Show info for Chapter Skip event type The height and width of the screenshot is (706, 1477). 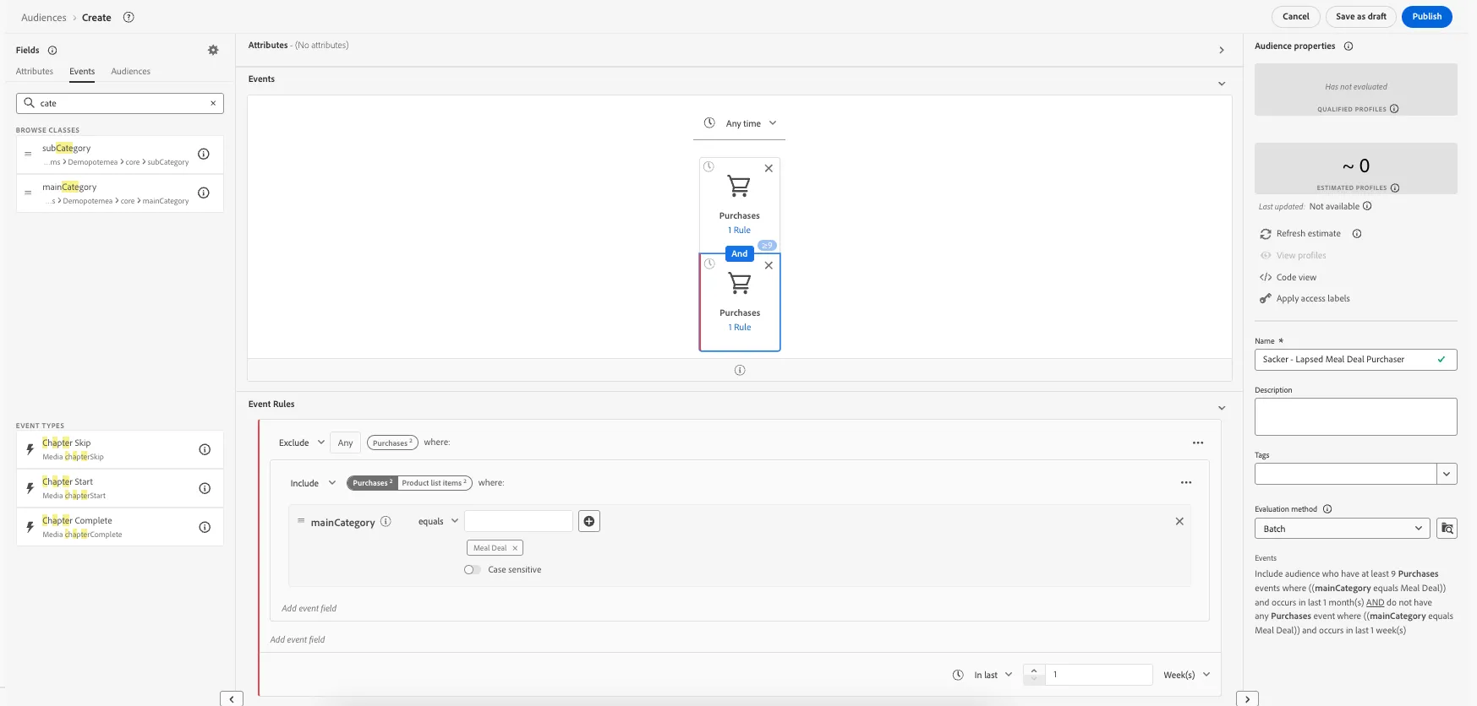(205, 449)
